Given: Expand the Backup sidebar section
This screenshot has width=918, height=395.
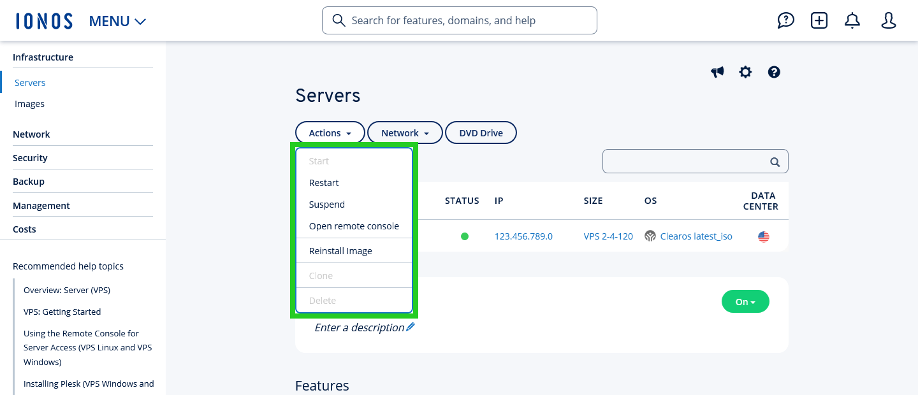Looking at the screenshot, I should [29, 182].
